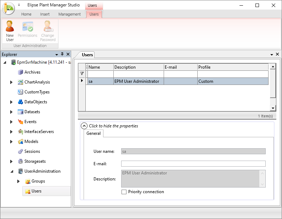Select the Groups folder icon
Screen dimensions: 282x219
(28, 181)
